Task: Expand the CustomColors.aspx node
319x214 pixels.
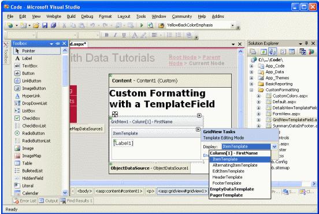Action: [x=258, y=96]
